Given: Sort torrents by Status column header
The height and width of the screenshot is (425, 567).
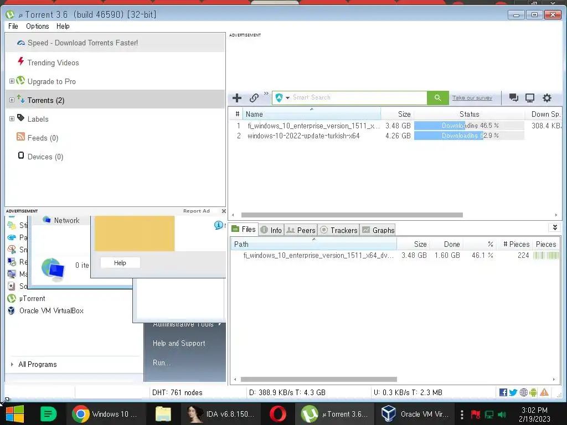Looking at the screenshot, I should point(469,114).
